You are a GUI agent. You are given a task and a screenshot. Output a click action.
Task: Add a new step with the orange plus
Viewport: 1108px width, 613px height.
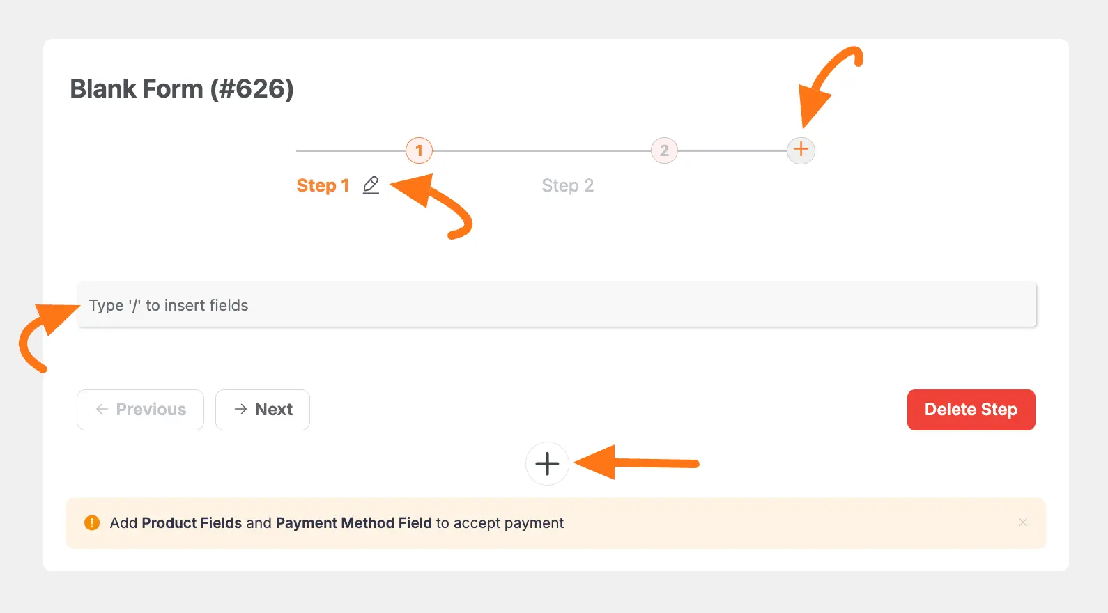pyautogui.click(x=801, y=150)
